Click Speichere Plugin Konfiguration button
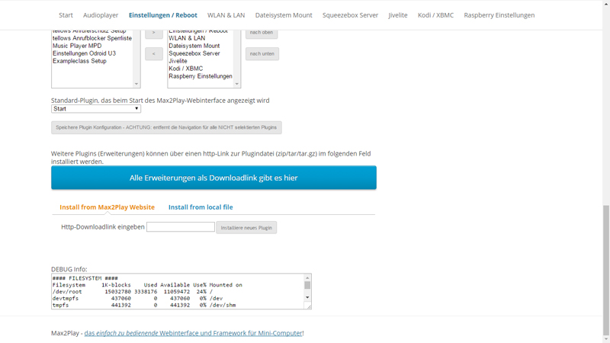 click(166, 127)
